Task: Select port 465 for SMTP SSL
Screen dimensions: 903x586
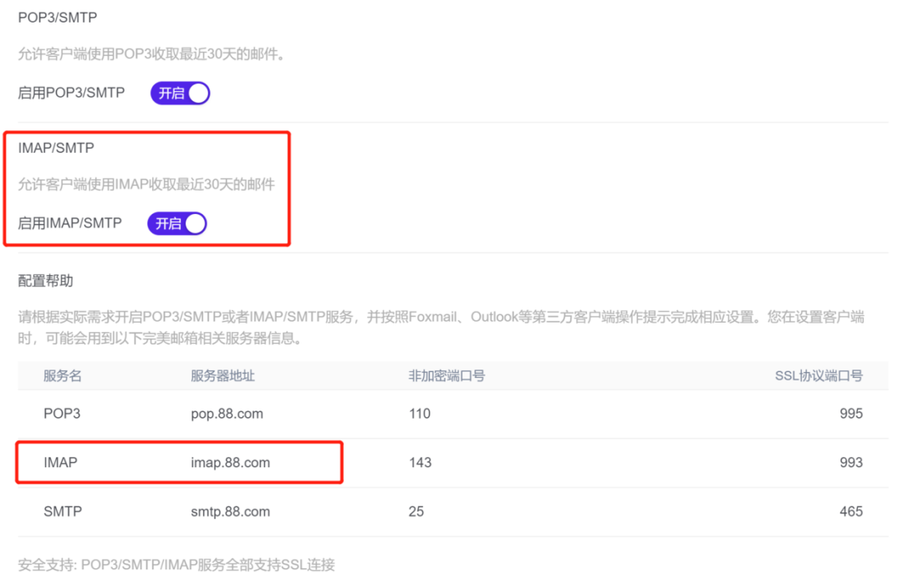Action: pos(851,512)
